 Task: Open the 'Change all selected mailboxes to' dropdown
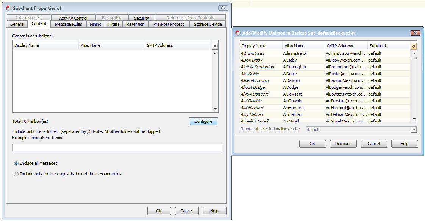[413, 130]
